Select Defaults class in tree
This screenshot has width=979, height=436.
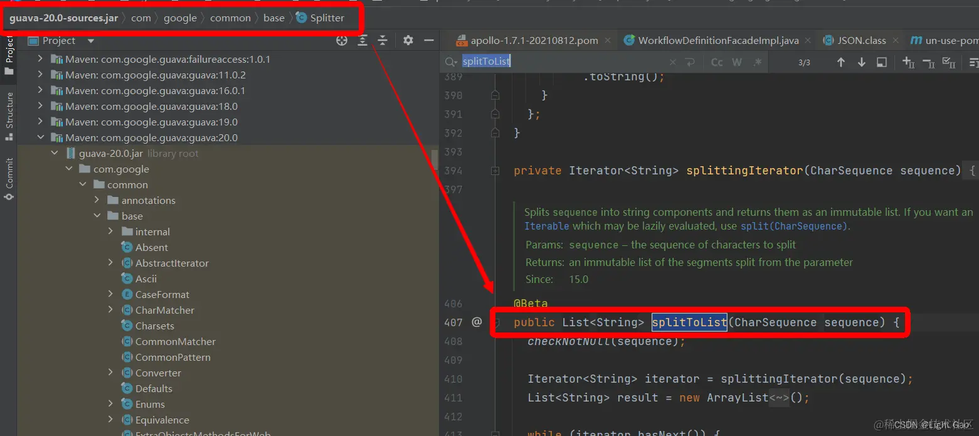154,388
